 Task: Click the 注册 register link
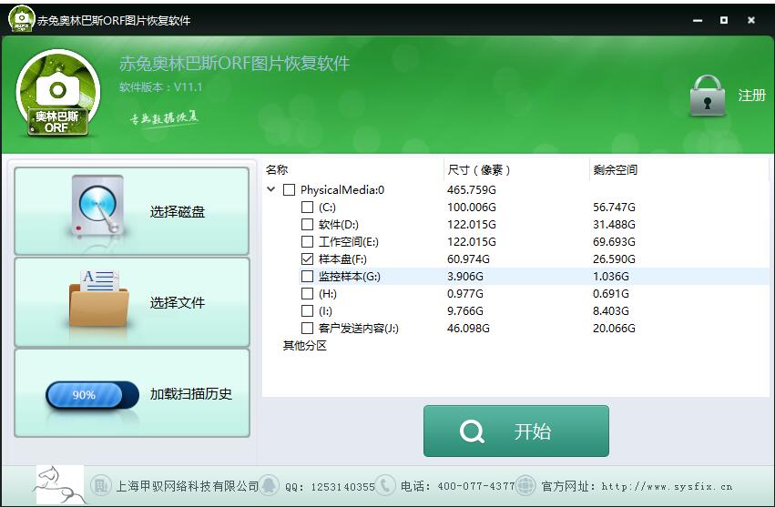pyautogui.click(x=751, y=96)
